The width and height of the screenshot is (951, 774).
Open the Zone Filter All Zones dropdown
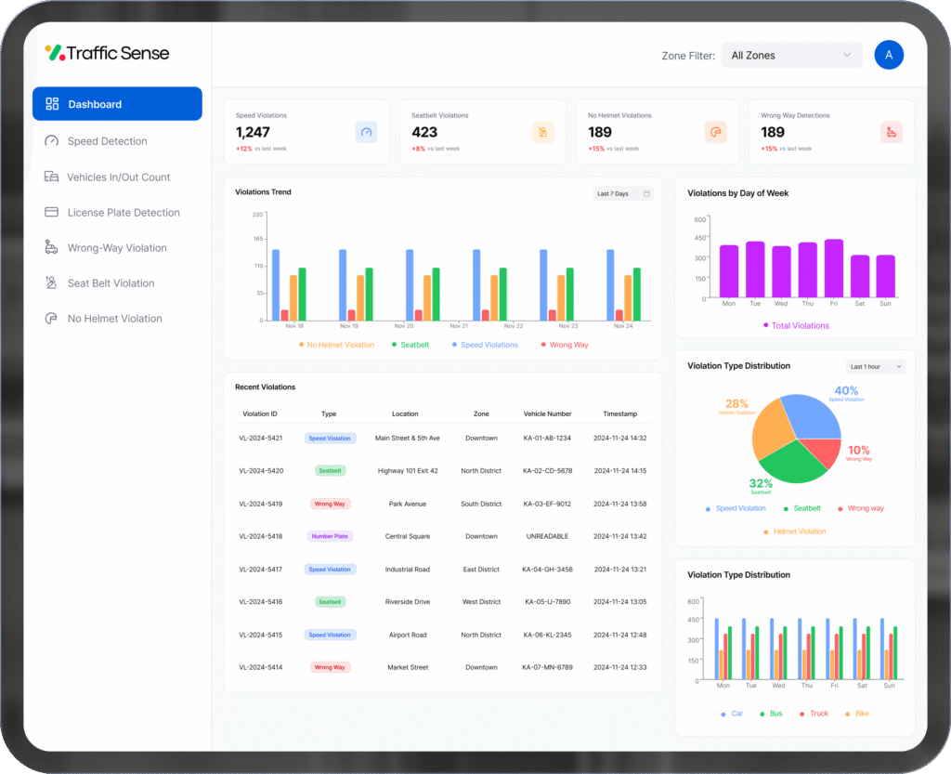(x=791, y=56)
